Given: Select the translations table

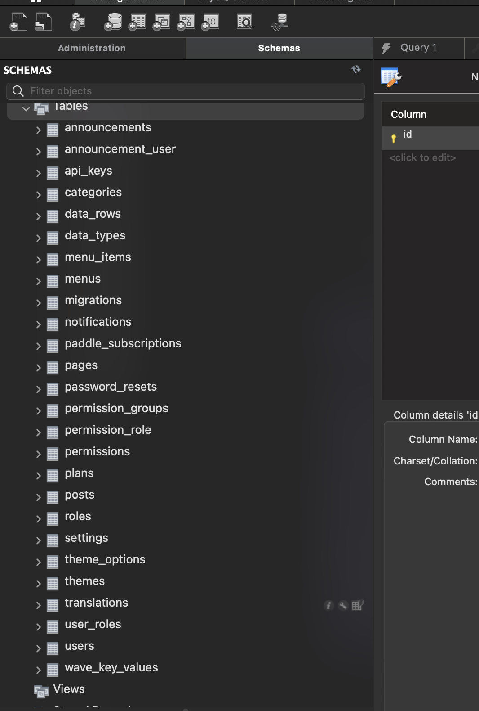Looking at the screenshot, I should [96, 603].
